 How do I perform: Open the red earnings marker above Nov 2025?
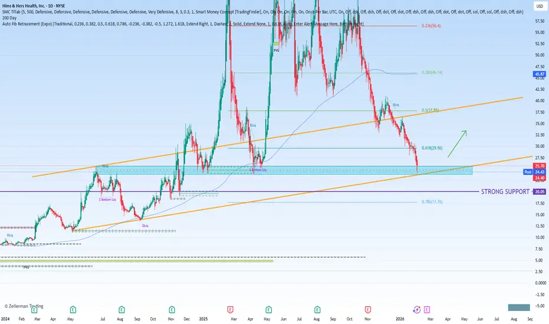368,310
